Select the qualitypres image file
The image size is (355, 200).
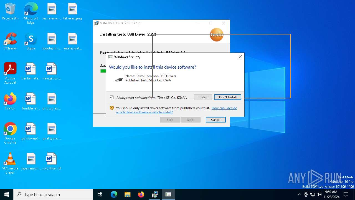52,131
